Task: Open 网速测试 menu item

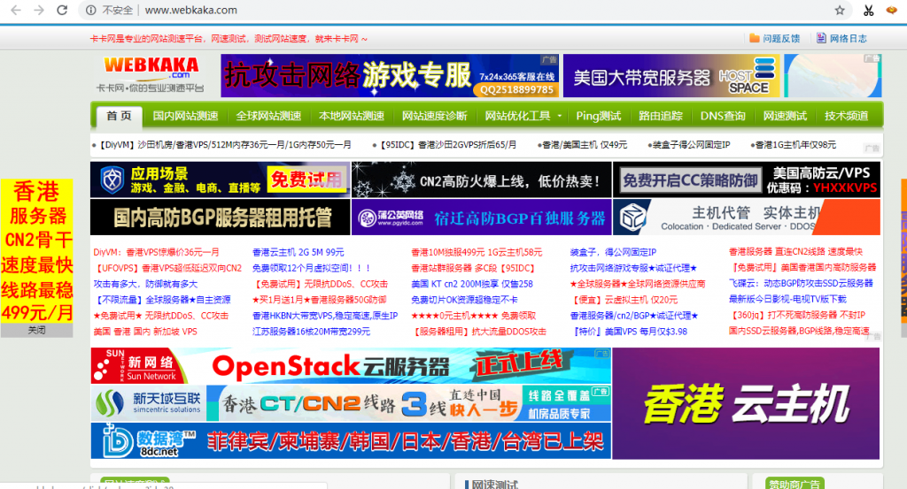Action: (x=785, y=116)
